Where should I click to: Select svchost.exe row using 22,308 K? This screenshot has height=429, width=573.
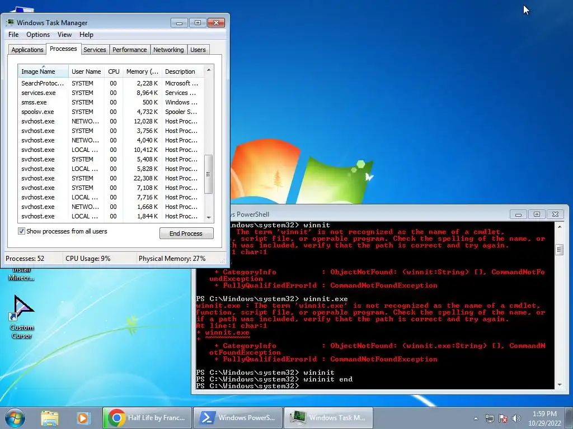coord(111,178)
